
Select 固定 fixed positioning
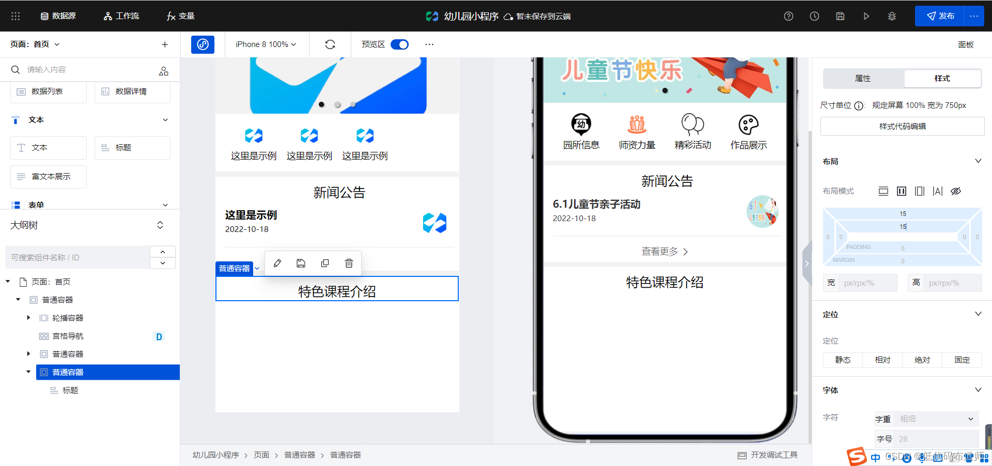962,360
